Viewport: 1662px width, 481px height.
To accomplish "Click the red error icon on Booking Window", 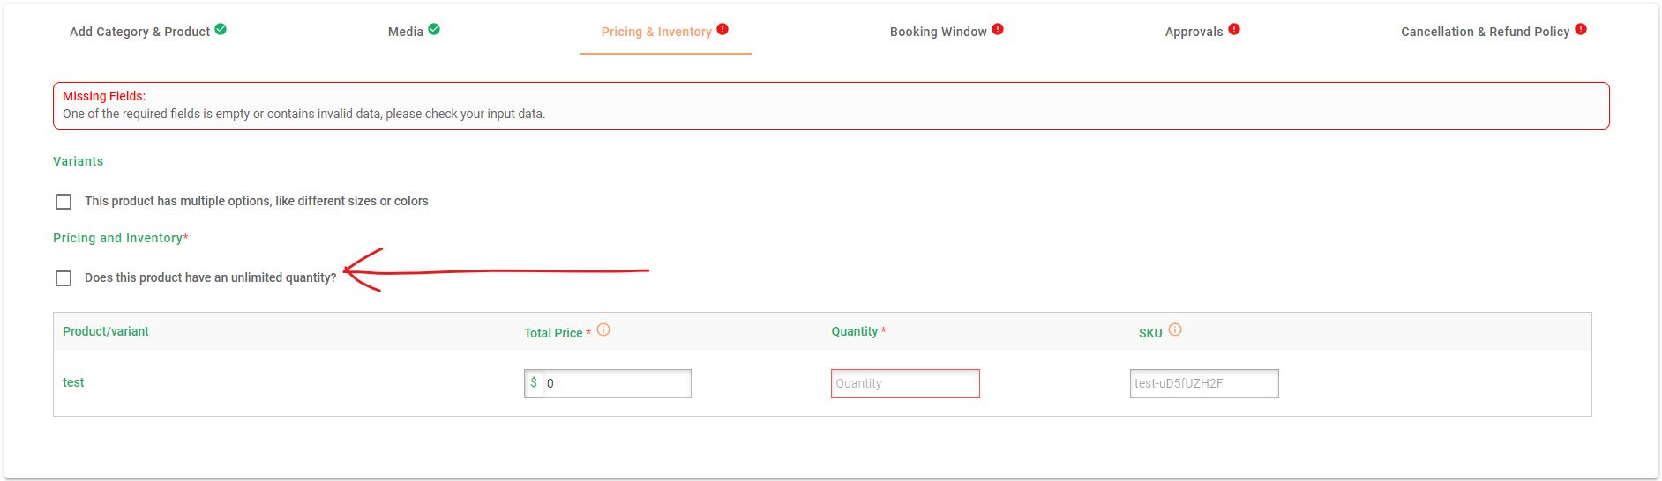I will pyautogui.click(x=998, y=29).
